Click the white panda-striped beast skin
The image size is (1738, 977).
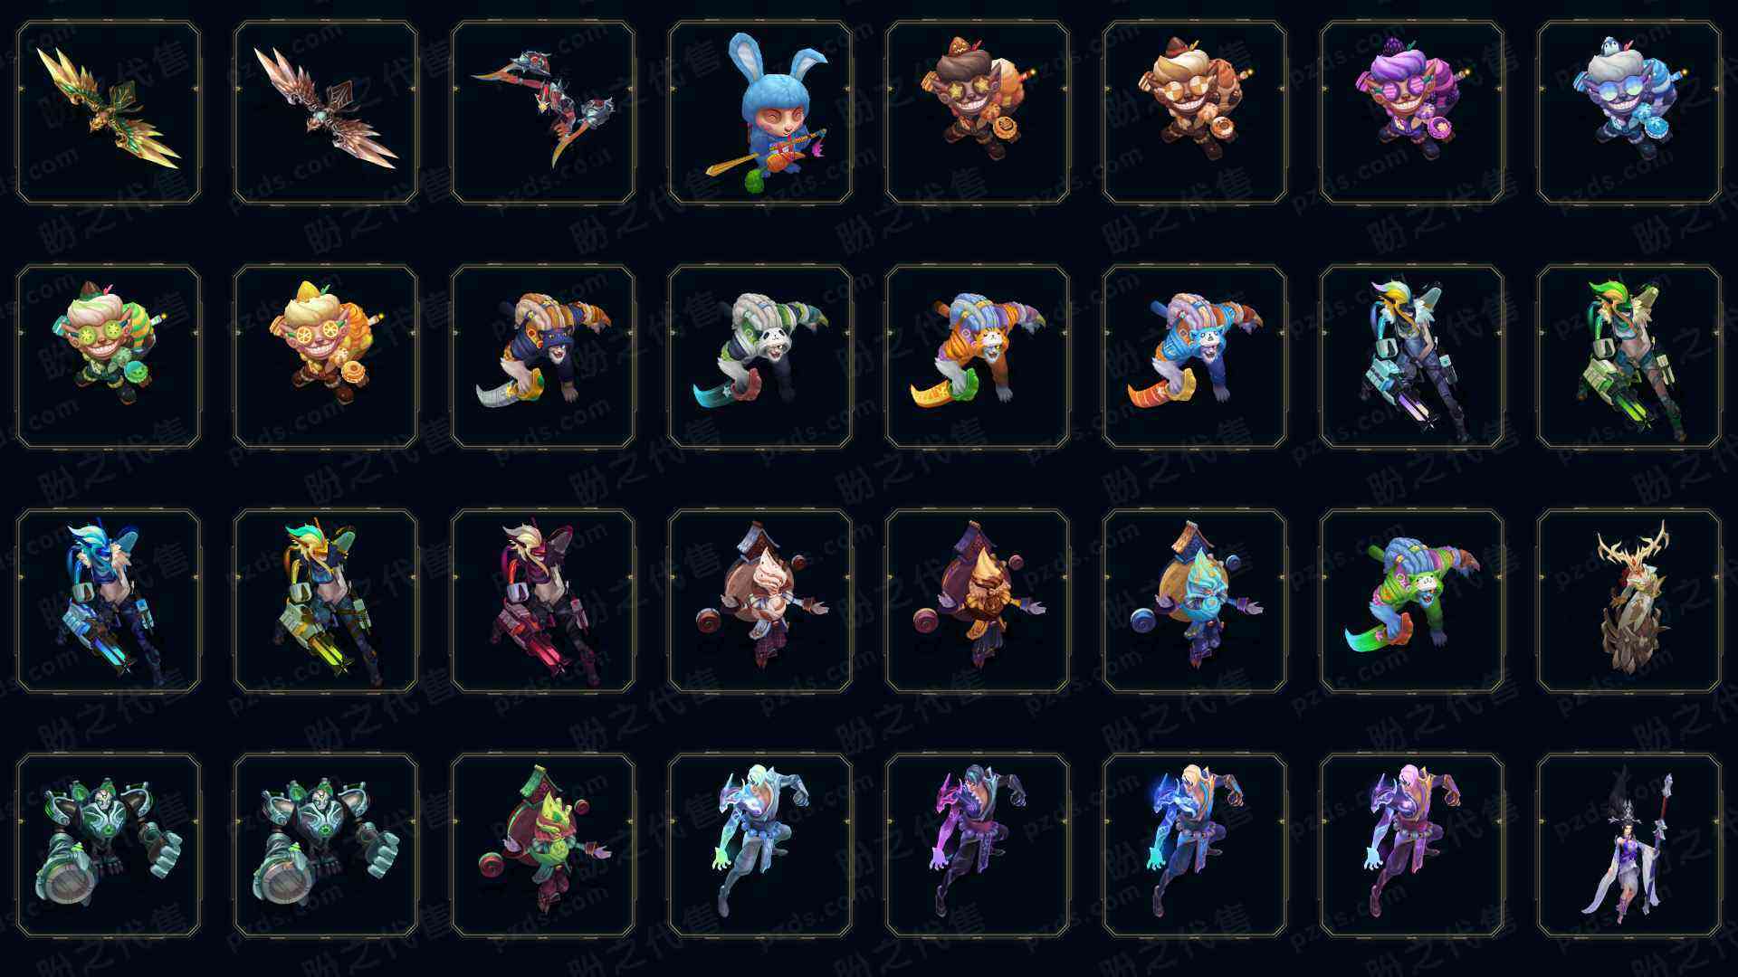(x=760, y=356)
